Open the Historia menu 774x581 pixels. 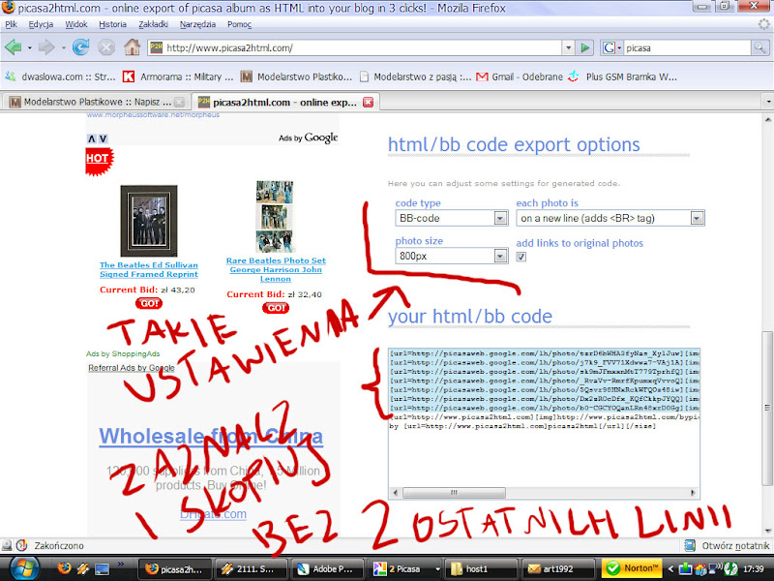click(x=112, y=24)
